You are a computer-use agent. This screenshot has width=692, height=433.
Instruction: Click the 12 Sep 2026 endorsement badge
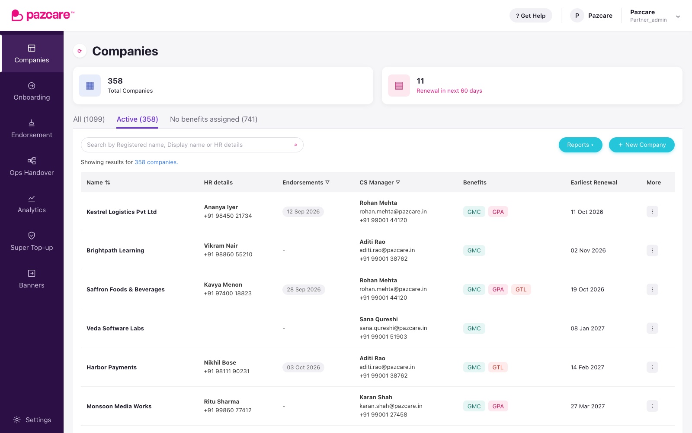(303, 212)
